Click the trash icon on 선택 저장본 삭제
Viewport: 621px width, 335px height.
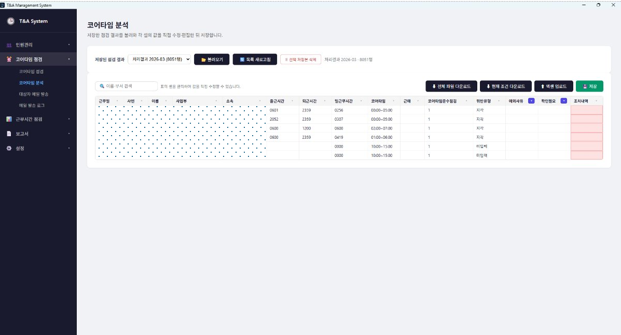click(286, 60)
